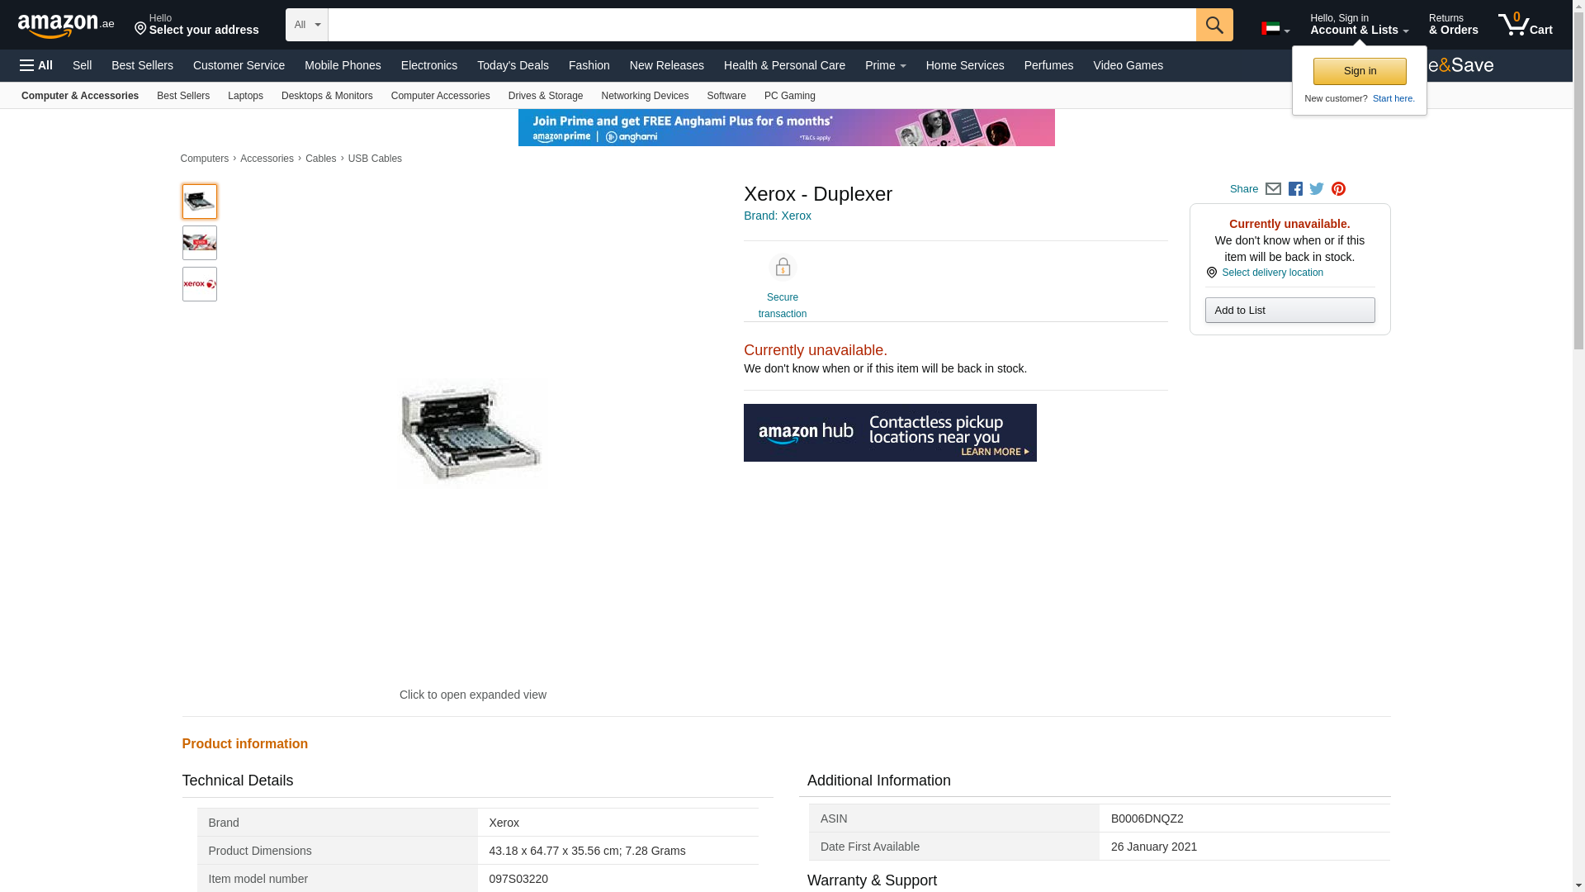Open Today's Deals from navigation bar
1585x892 pixels.
[512, 65]
